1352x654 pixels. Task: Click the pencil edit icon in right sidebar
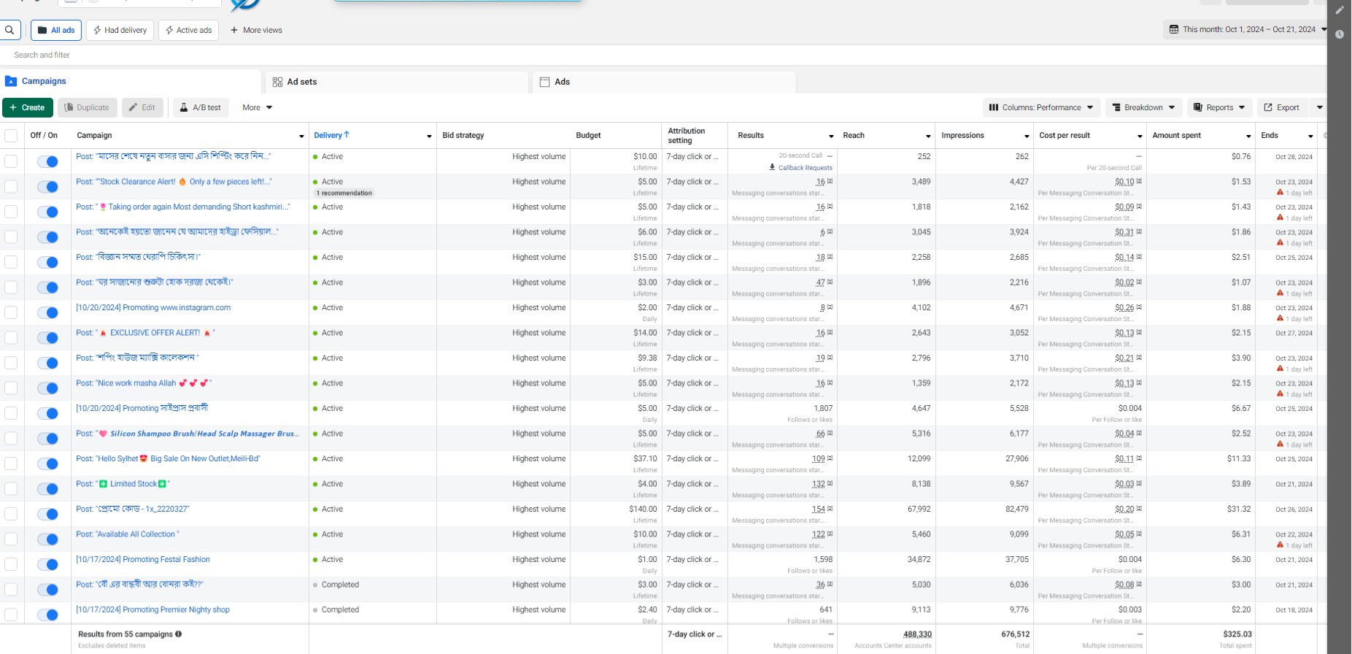[x=1340, y=10]
